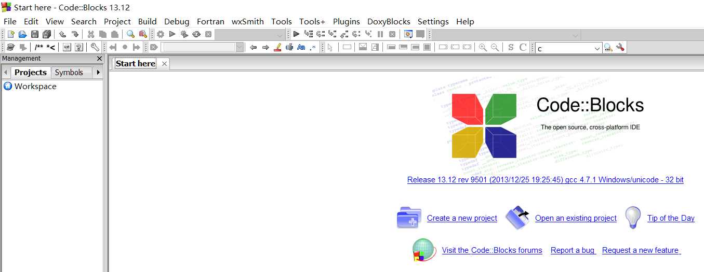Click the Redo arrow icon
This screenshot has width=704, height=272.
coord(75,34)
